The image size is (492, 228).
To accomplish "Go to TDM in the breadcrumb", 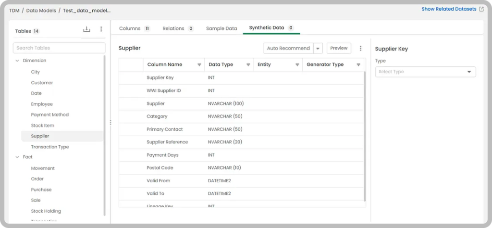I will click(14, 11).
